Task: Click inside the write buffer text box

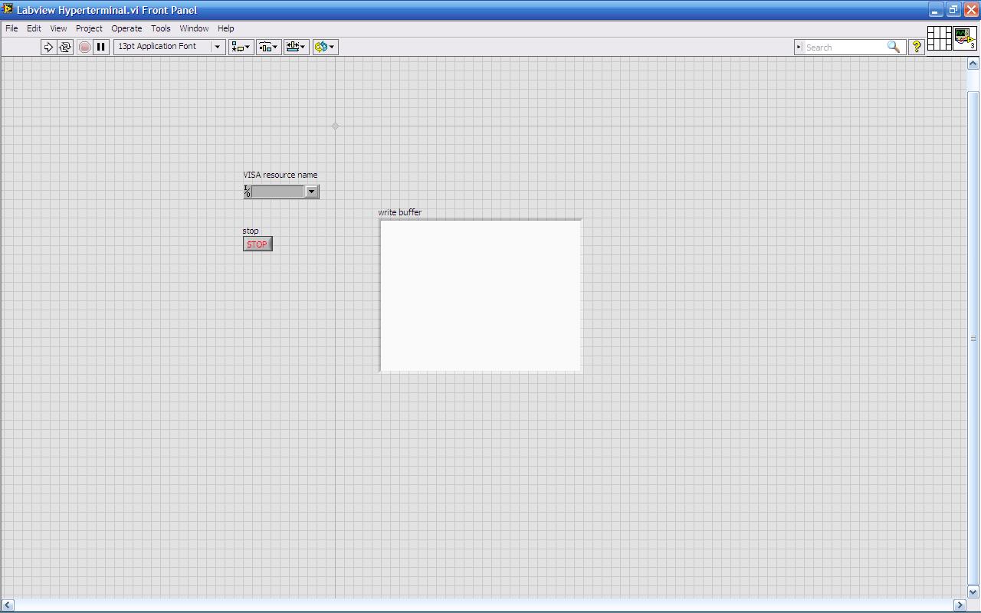Action: coord(481,296)
